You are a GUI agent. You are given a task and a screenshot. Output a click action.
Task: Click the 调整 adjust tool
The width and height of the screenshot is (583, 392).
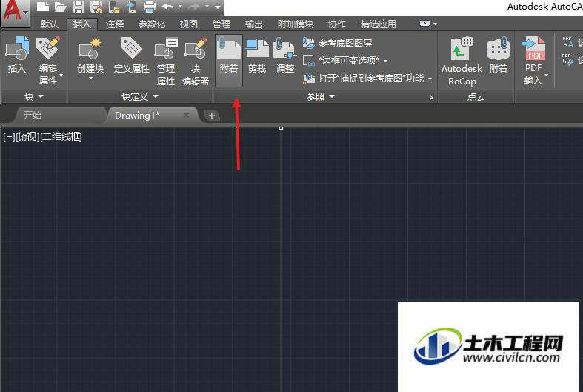coord(285,55)
